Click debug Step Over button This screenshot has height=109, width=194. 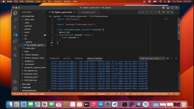click(x=147, y=12)
